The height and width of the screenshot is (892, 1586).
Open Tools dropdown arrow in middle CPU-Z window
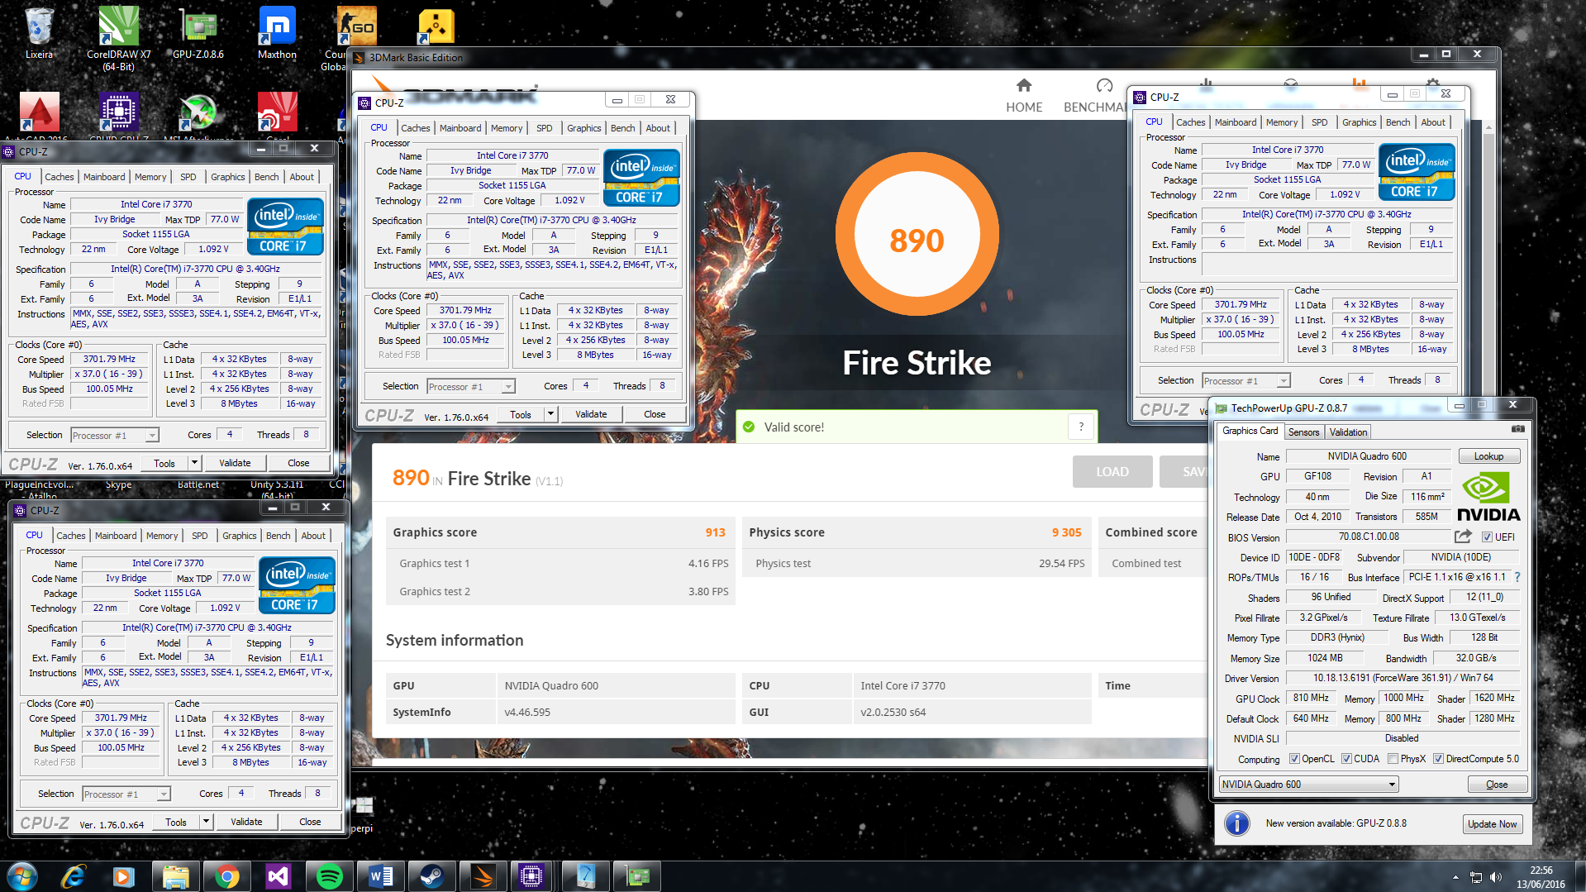pyautogui.click(x=550, y=414)
